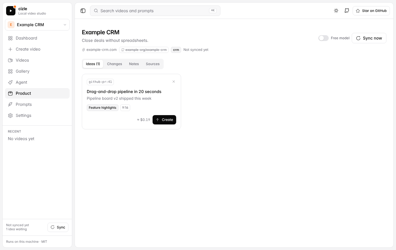This screenshot has width=396, height=250.
Task: Toggle the sidebar panel icon
Action: coord(83,11)
